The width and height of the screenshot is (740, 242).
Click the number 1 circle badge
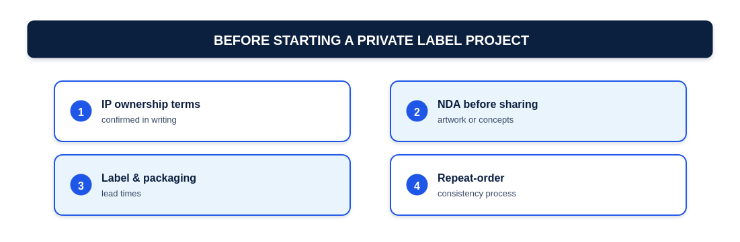[x=81, y=111]
